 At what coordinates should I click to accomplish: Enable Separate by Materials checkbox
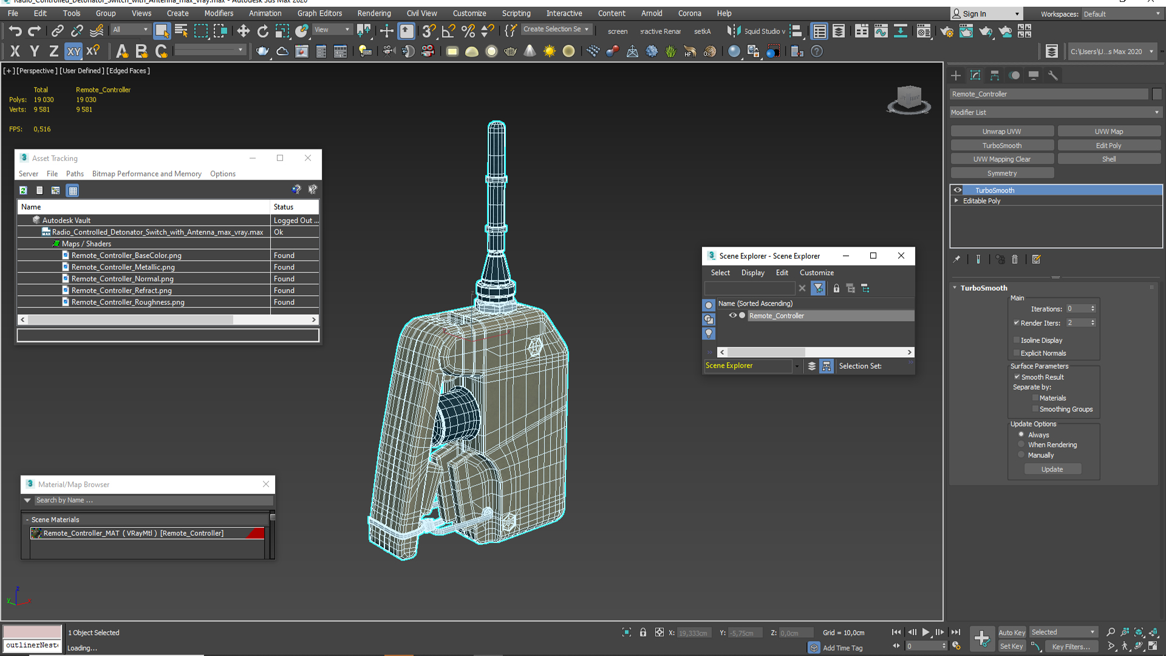click(1035, 398)
